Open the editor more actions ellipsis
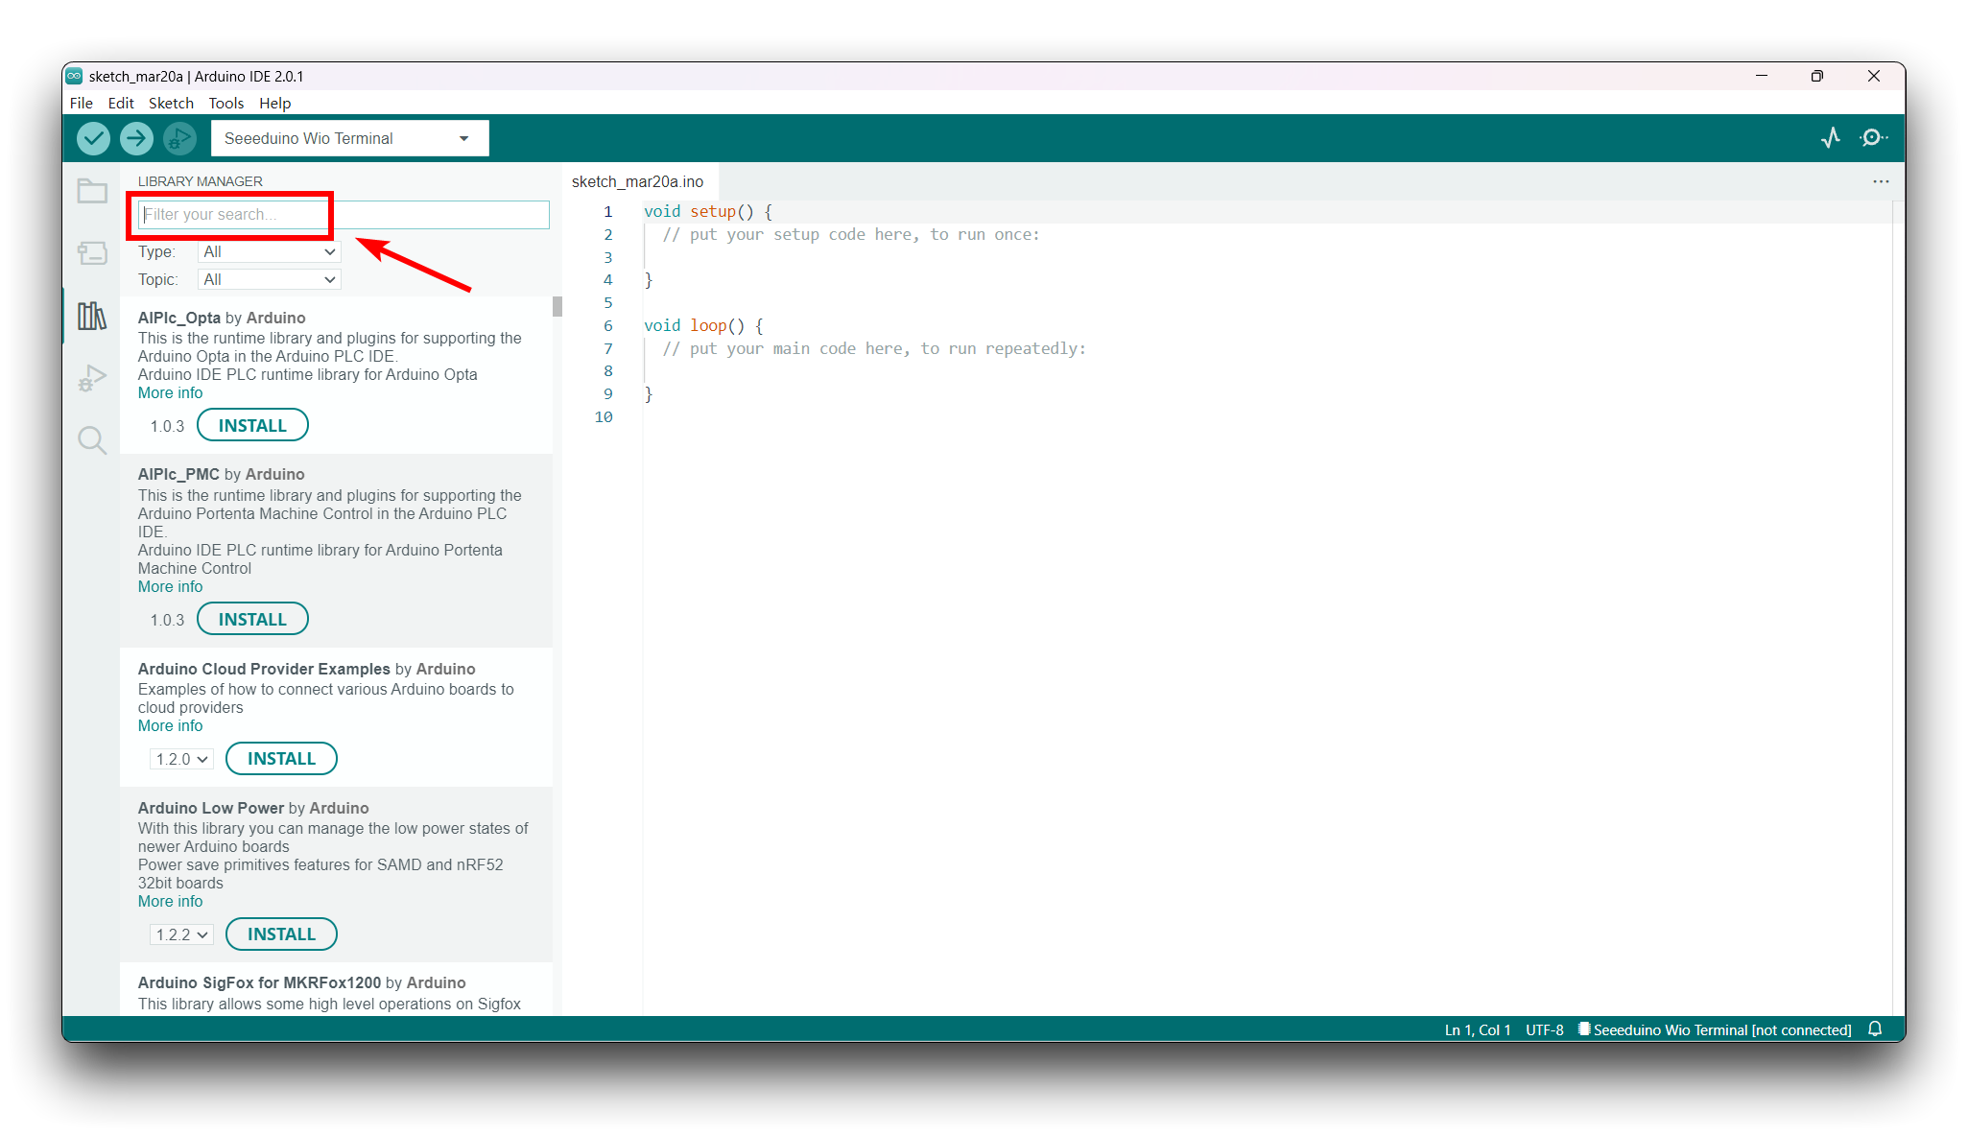Viewport: 1968px width, 1135px height. tap(1881, 181)
